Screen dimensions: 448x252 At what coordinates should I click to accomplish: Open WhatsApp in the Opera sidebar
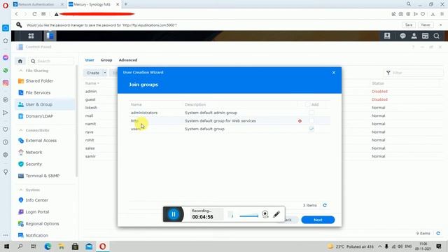coord(6,70)
